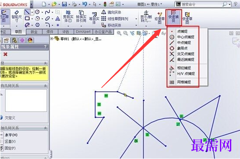Click Rapid Sketch (快速草图)
240x159 pixels.
point(187,18)
